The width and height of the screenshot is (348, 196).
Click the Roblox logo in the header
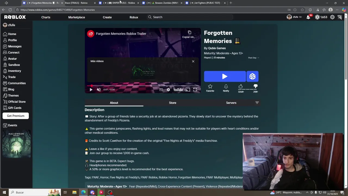pyautogui.click(x=15, y=17)
